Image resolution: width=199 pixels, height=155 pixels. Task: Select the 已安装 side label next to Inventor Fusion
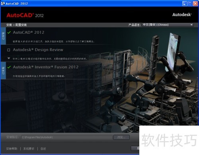[3, 70]
